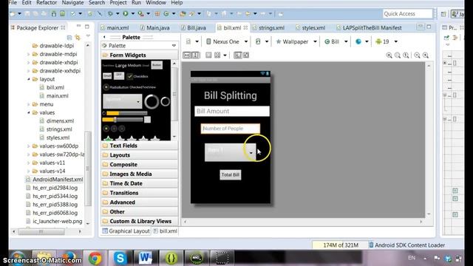Expand the menu folder in tree
The width and height of the screenshot is (473, 266).
tap(29, 104)
